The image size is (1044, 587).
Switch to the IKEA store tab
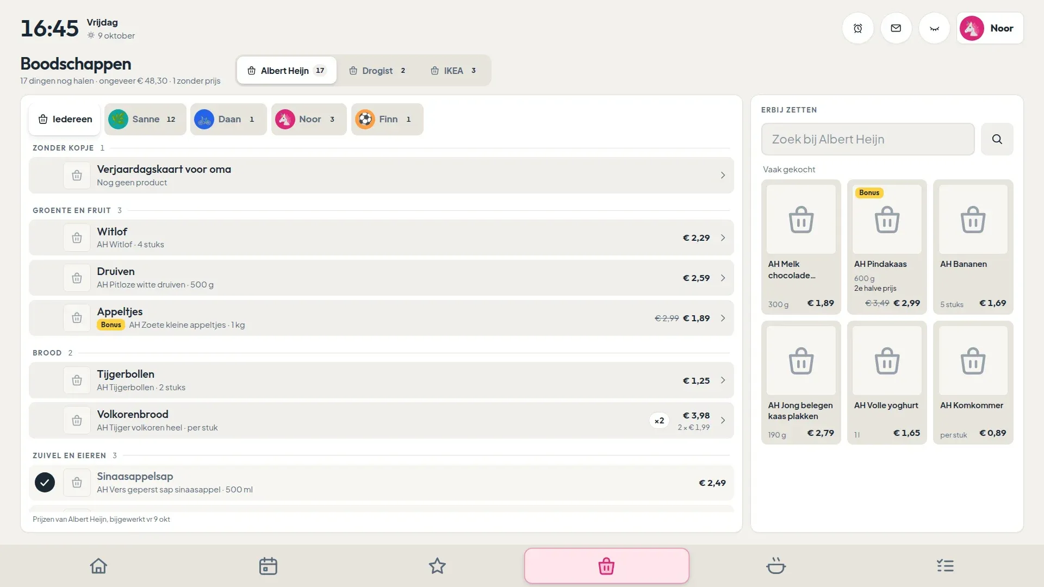[x=453, y=71]
